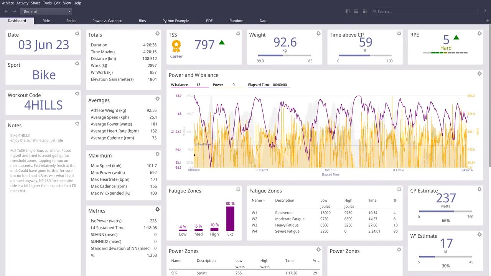The height and width of the screenshot is (276, 491).
Task: Open the Athlete menu
Action: (x=8, y=3)
